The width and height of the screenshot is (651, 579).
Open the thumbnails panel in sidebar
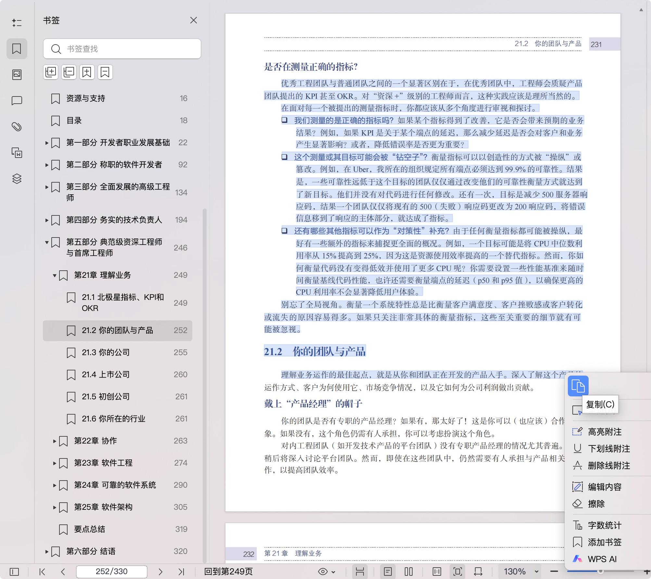[x=17, y=75]
